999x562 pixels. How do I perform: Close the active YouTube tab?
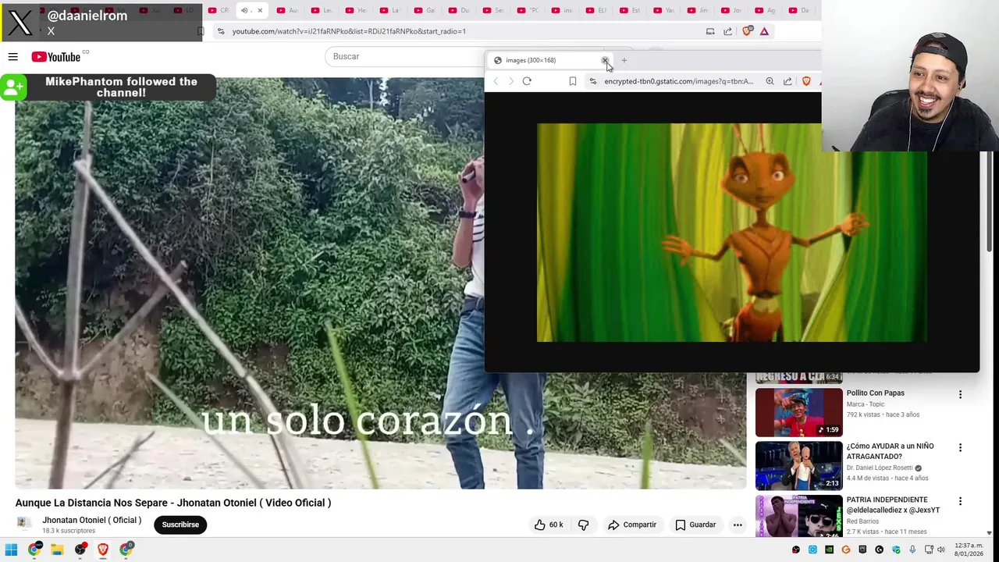[x=260, y=10]
